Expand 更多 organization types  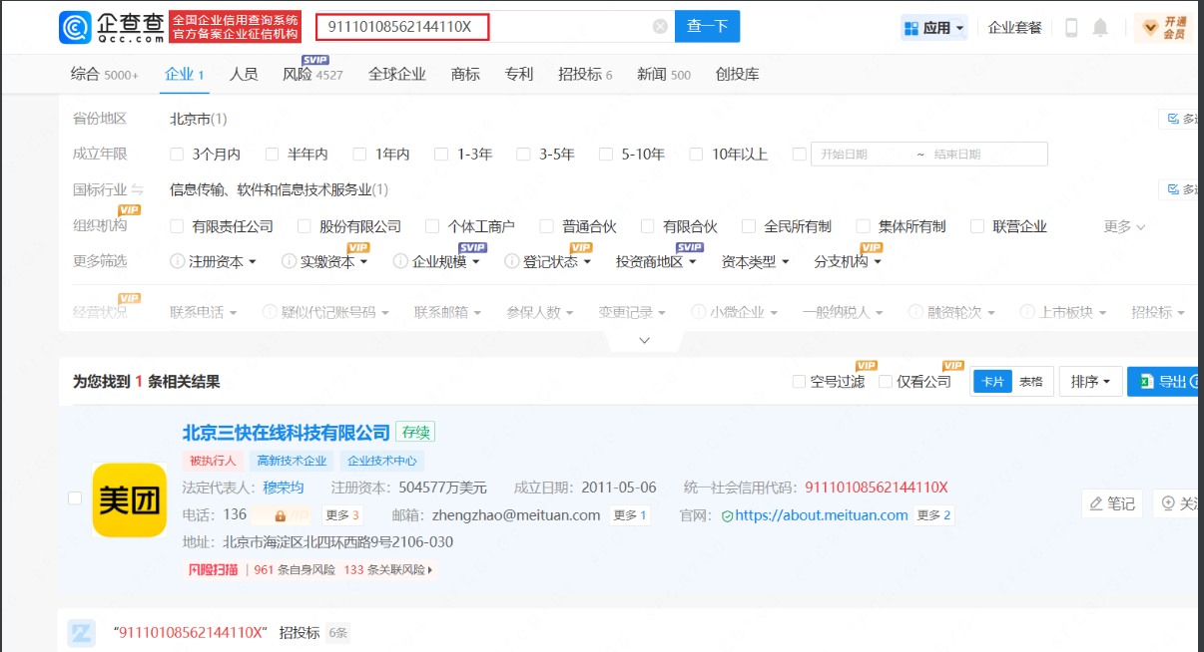coord(1124,226)
